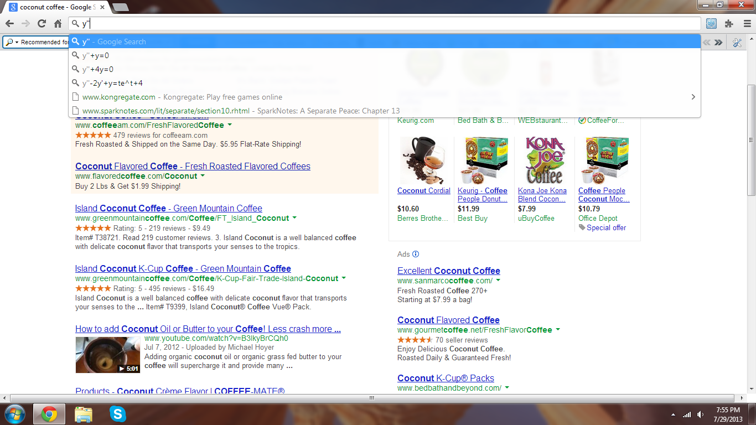Click the blue globe extension icon
This screenshot has height=425, width=756.
tap(712, 24)
